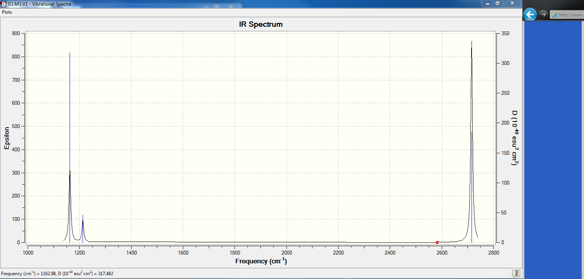Select the red marker on the spectrum baseline
Viewport: 584px width, 279px height.
point(437,242)
